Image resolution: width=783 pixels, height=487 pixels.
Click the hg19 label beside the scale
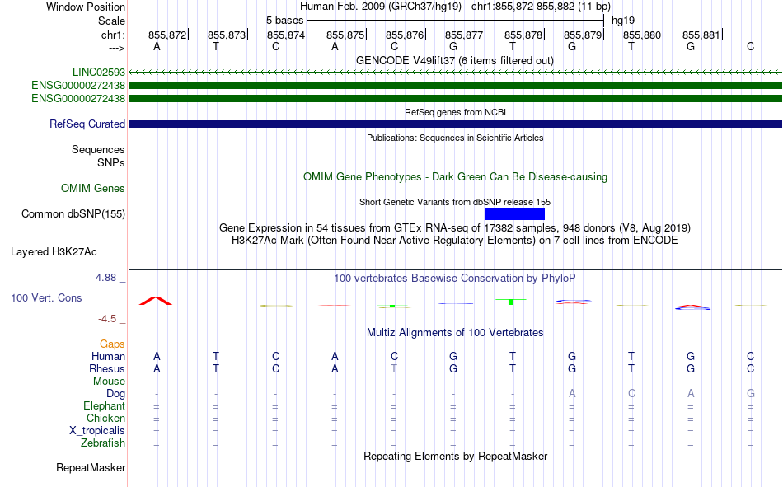pos(623,21)
